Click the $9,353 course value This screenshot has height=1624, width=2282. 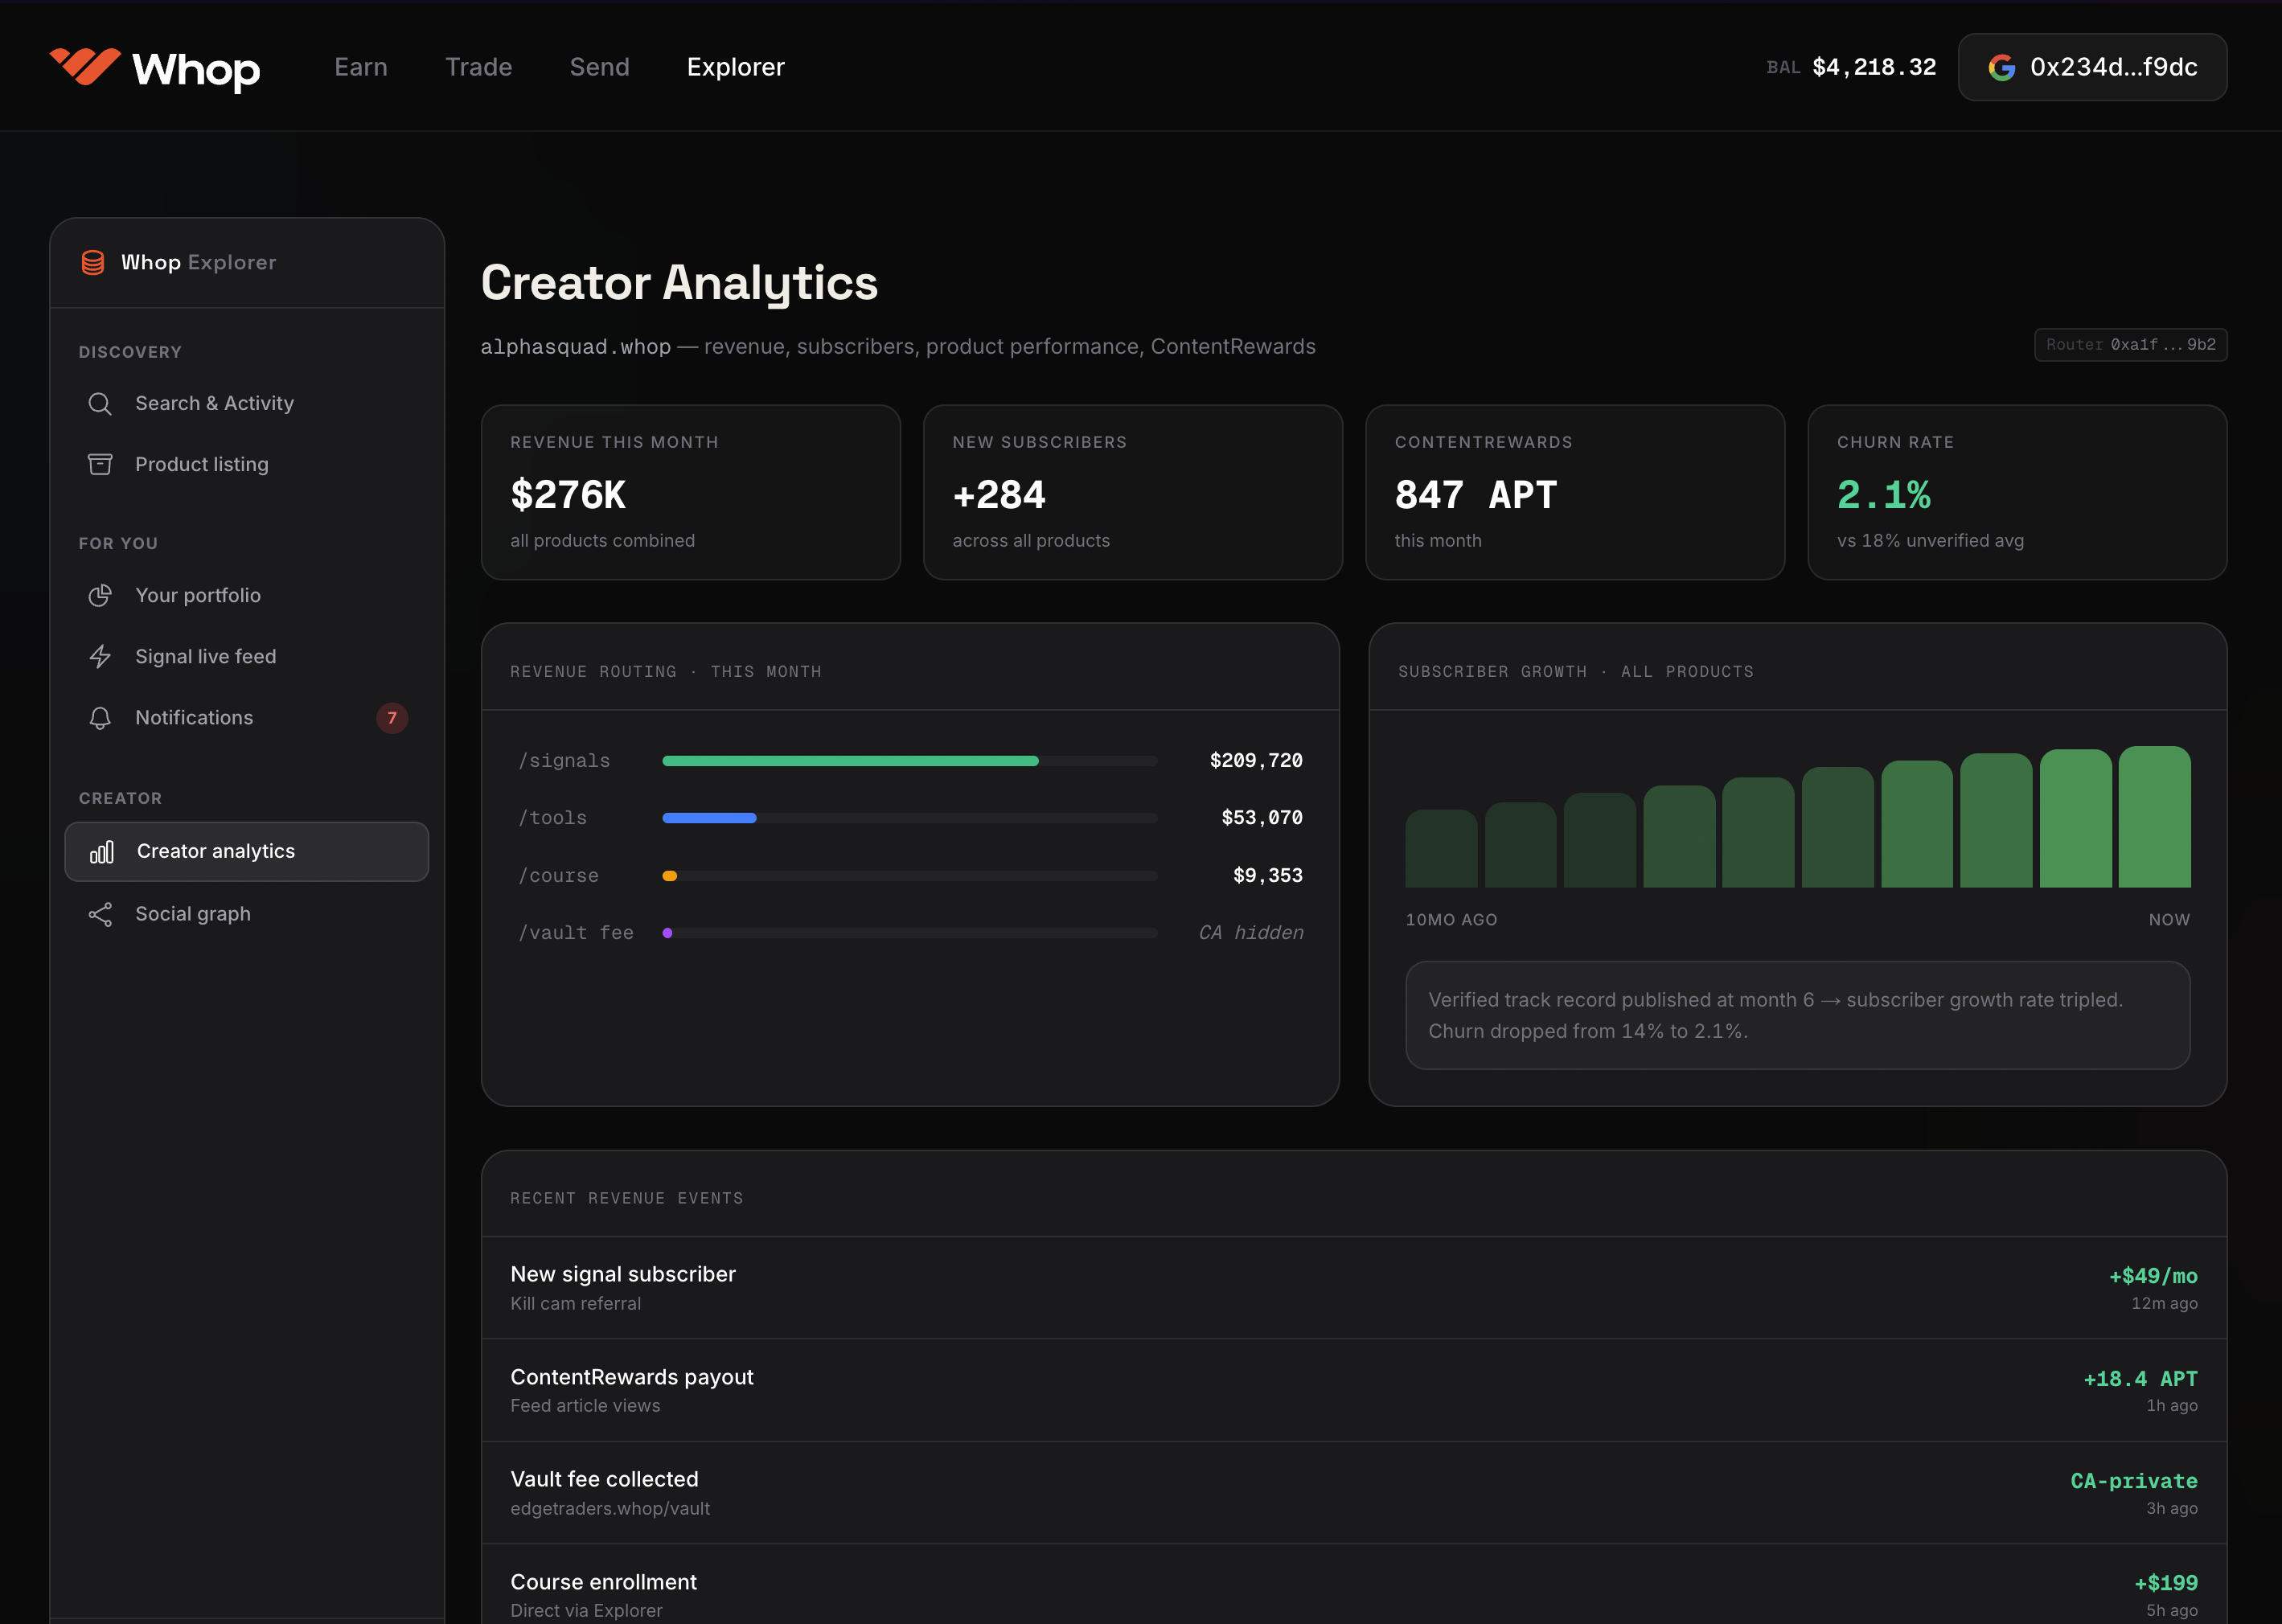pyautogui.click(x=1268, y=875)
